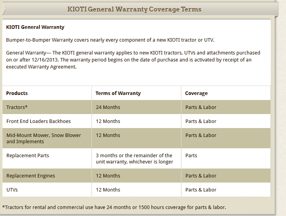This screenshot has width=286, height=216.
Task: Click Parts & Labor in Tractors row
Action: (201, 107)
